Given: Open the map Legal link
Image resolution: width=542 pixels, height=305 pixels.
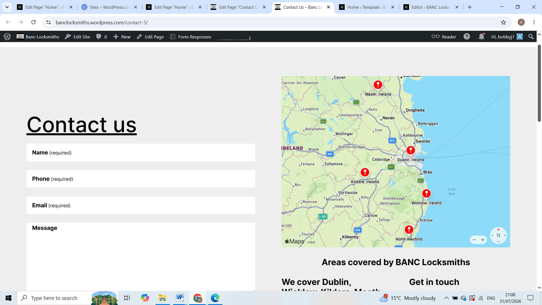Looking at the screenshot, I should pyautogui.click(x=311, y=242).
